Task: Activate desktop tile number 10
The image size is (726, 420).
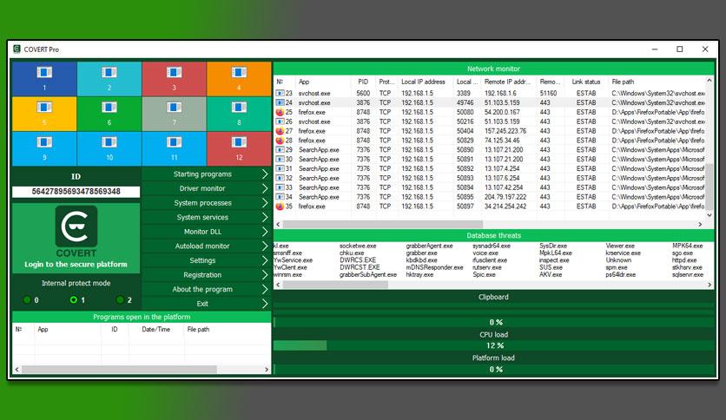Action: pyautogui.click(x=109, y=148)
